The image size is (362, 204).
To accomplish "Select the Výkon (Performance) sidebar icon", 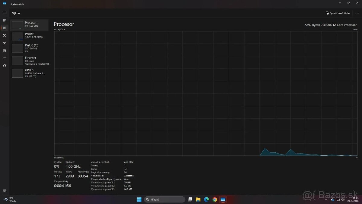I will click(x=4, y=28).
